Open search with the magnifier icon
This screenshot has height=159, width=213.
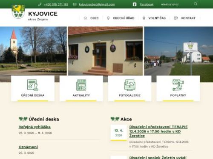tap(196, 4)
